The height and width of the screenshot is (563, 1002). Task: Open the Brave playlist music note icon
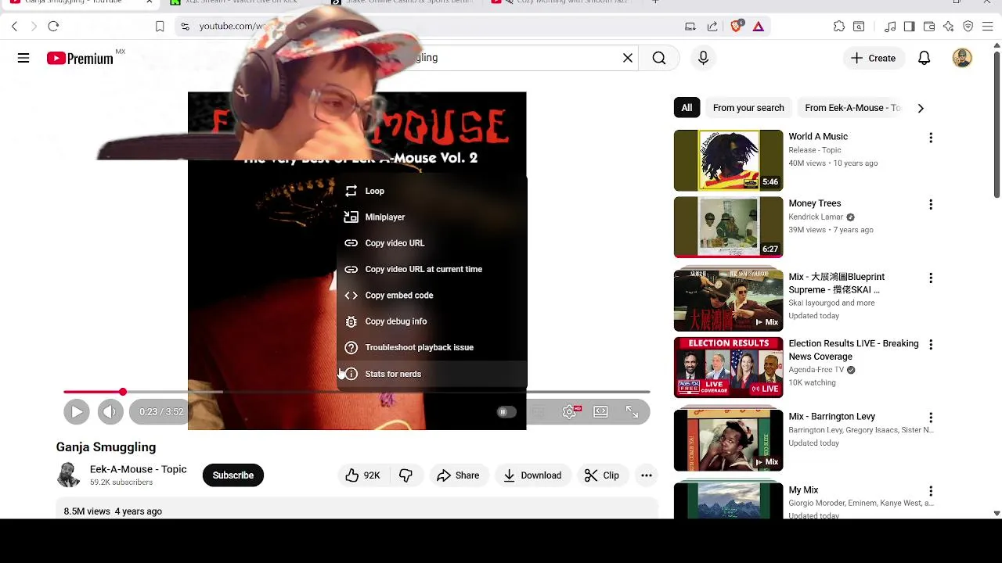click(x=890, y=27)
